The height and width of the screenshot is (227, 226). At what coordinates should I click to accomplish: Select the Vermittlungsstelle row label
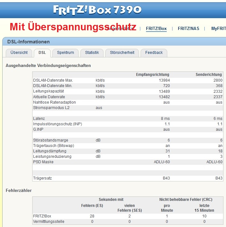pyautogui.click(x=49, y=222)
